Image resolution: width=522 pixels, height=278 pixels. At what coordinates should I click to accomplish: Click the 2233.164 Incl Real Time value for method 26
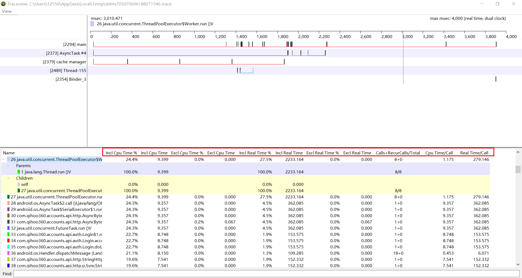pyautogui.click(x=294, y=160)
